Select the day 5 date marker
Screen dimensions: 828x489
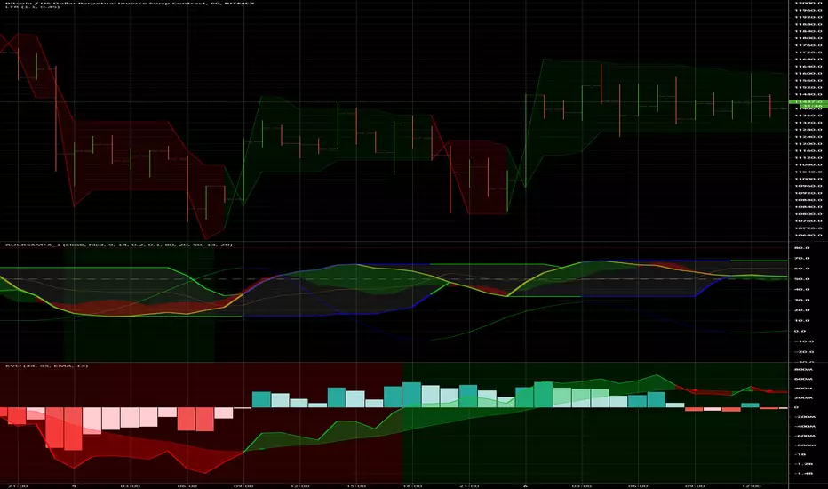pyautogui.click(x=74, y=485)
